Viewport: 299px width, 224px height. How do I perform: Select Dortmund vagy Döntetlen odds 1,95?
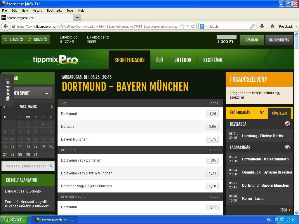pyautogui.click(x=213, y=160)
